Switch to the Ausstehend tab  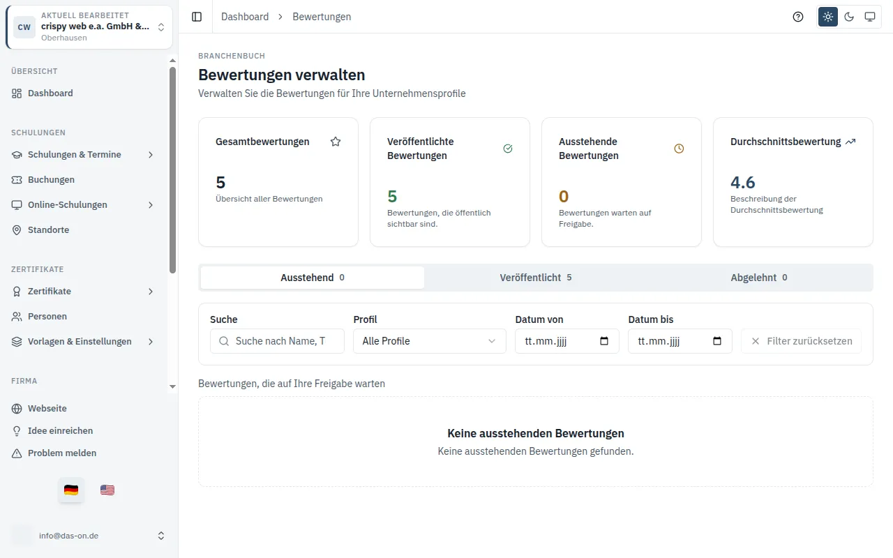pyautogui.click(x=313, y=278)
